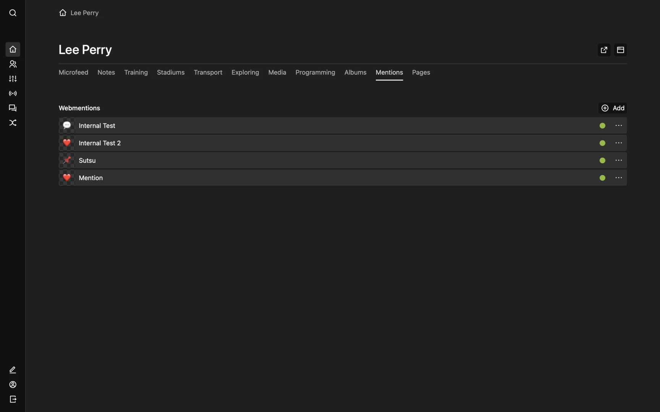
Task: Click the broadcast signal icon in sidebar
Action: point(13,93)
